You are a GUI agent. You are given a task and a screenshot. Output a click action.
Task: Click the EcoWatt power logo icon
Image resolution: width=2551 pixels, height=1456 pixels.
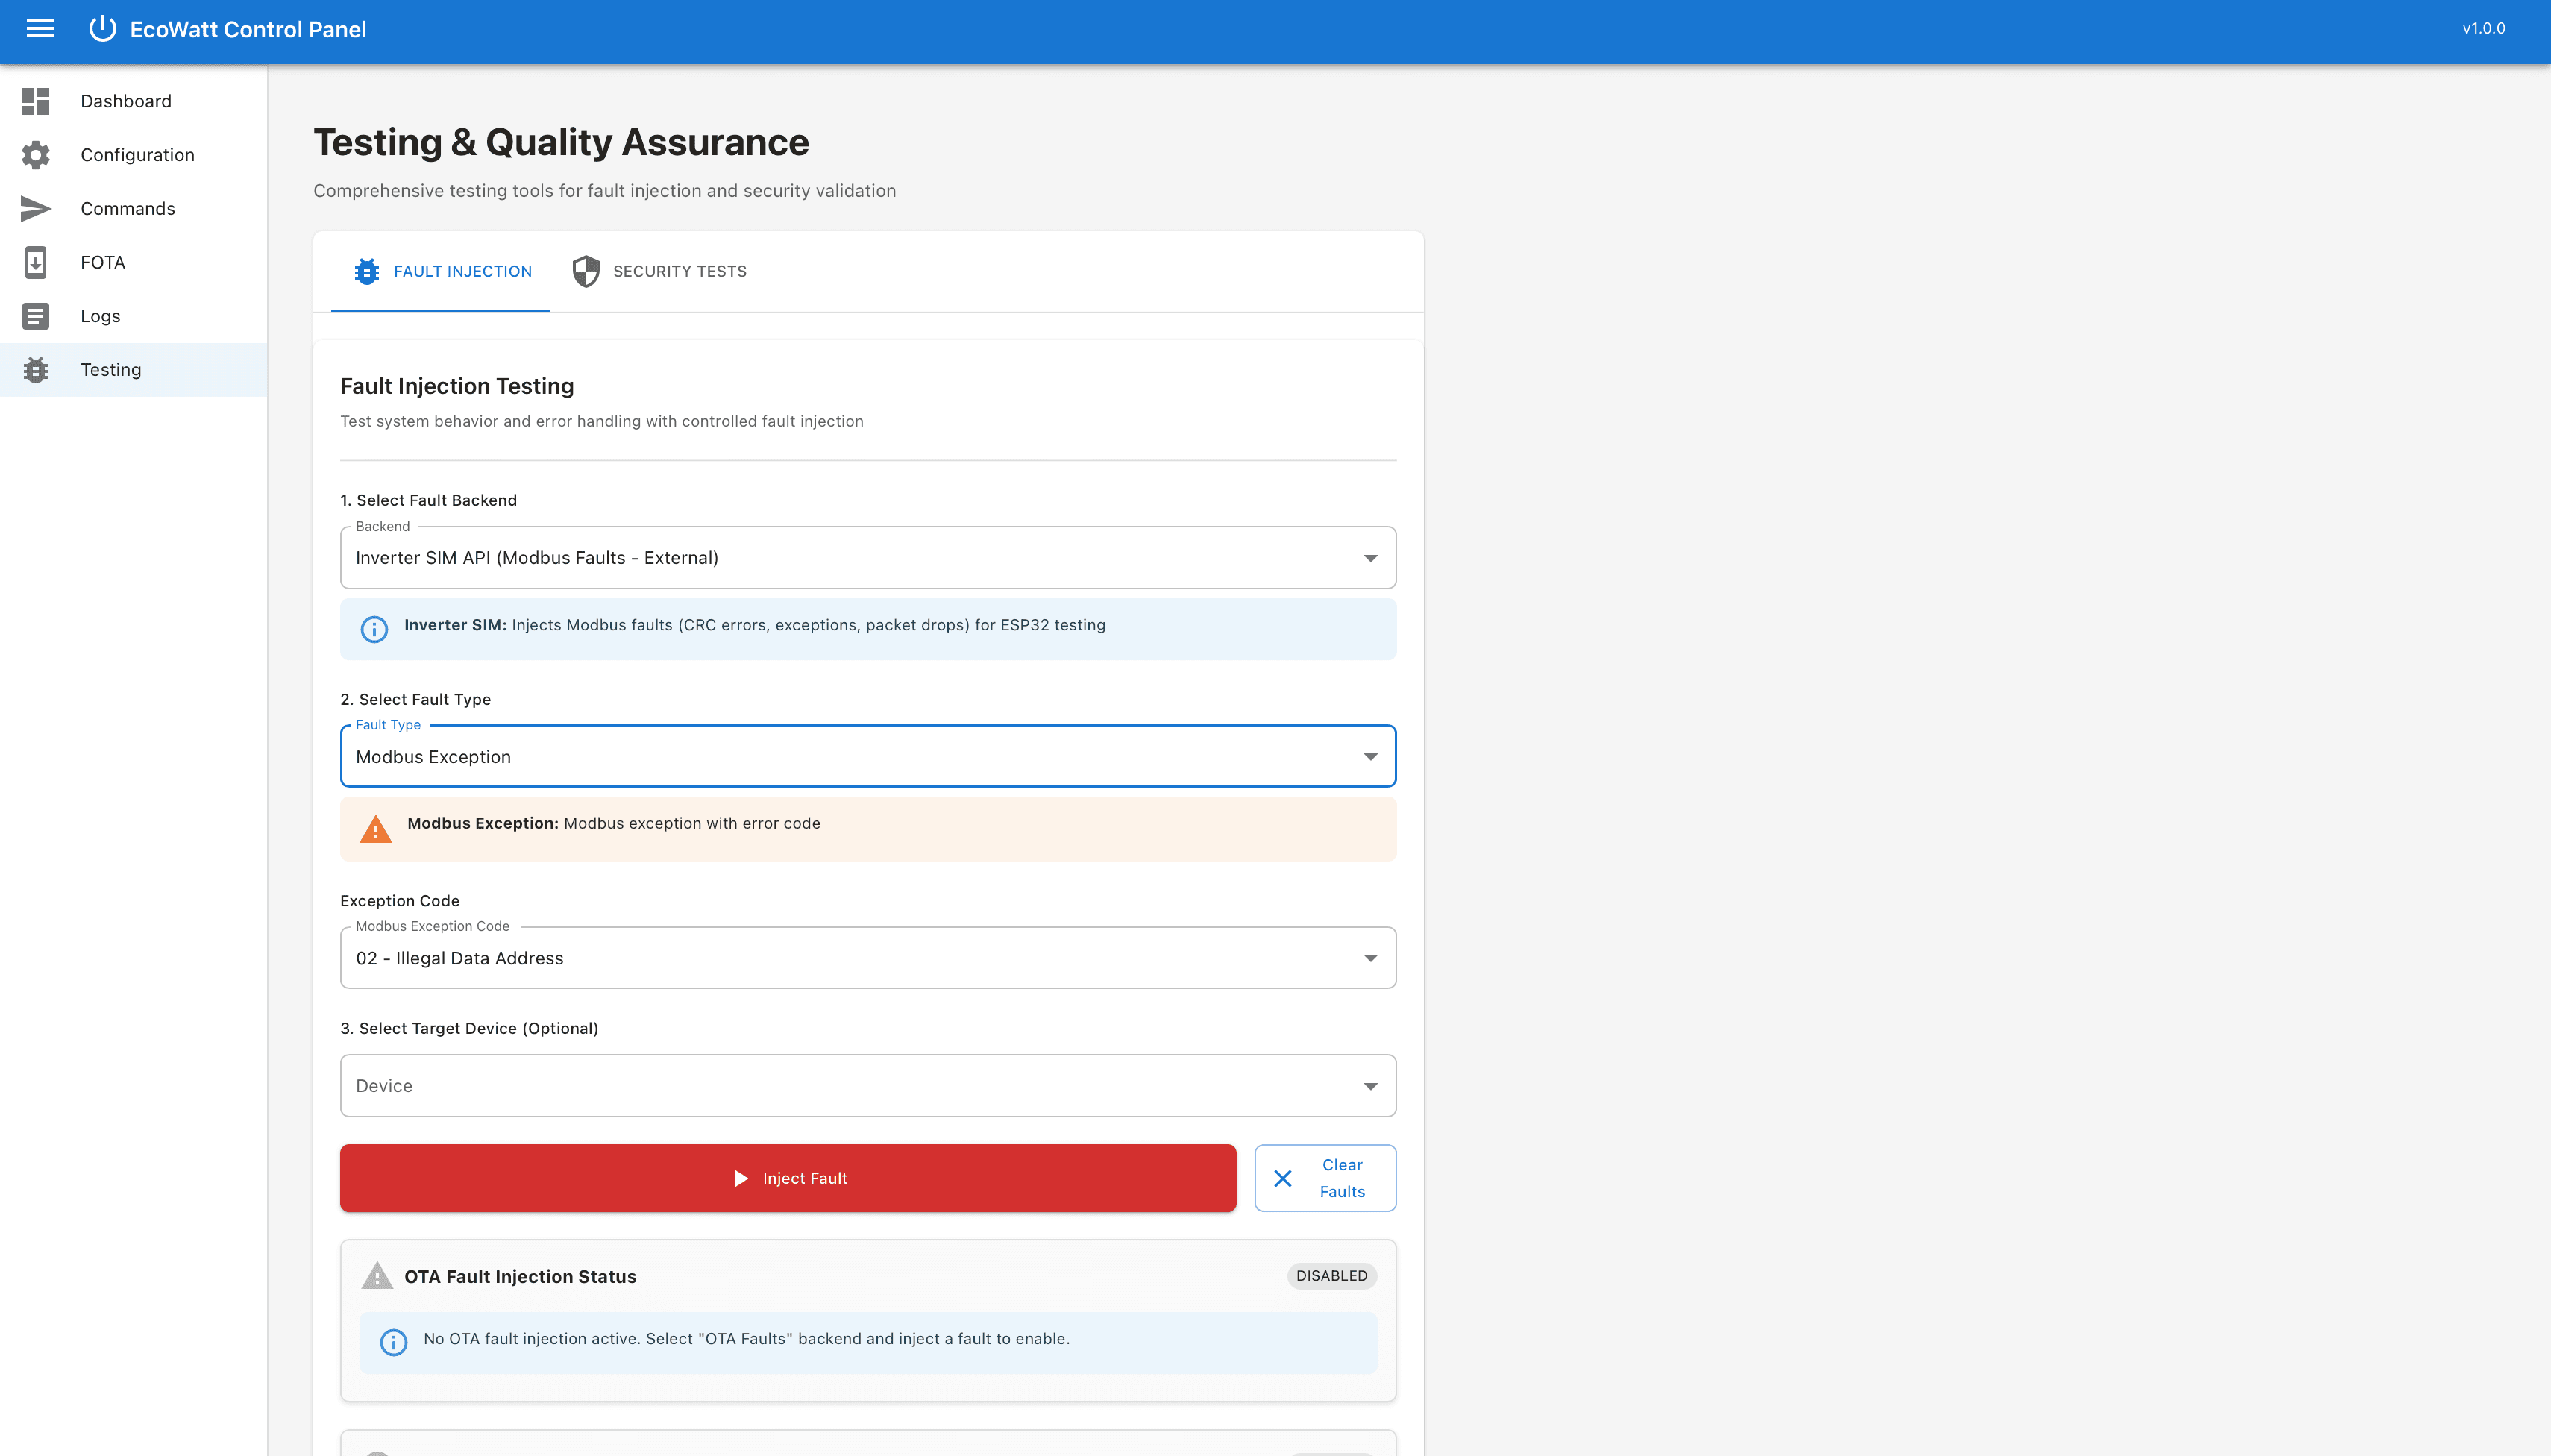click(102, 29)
